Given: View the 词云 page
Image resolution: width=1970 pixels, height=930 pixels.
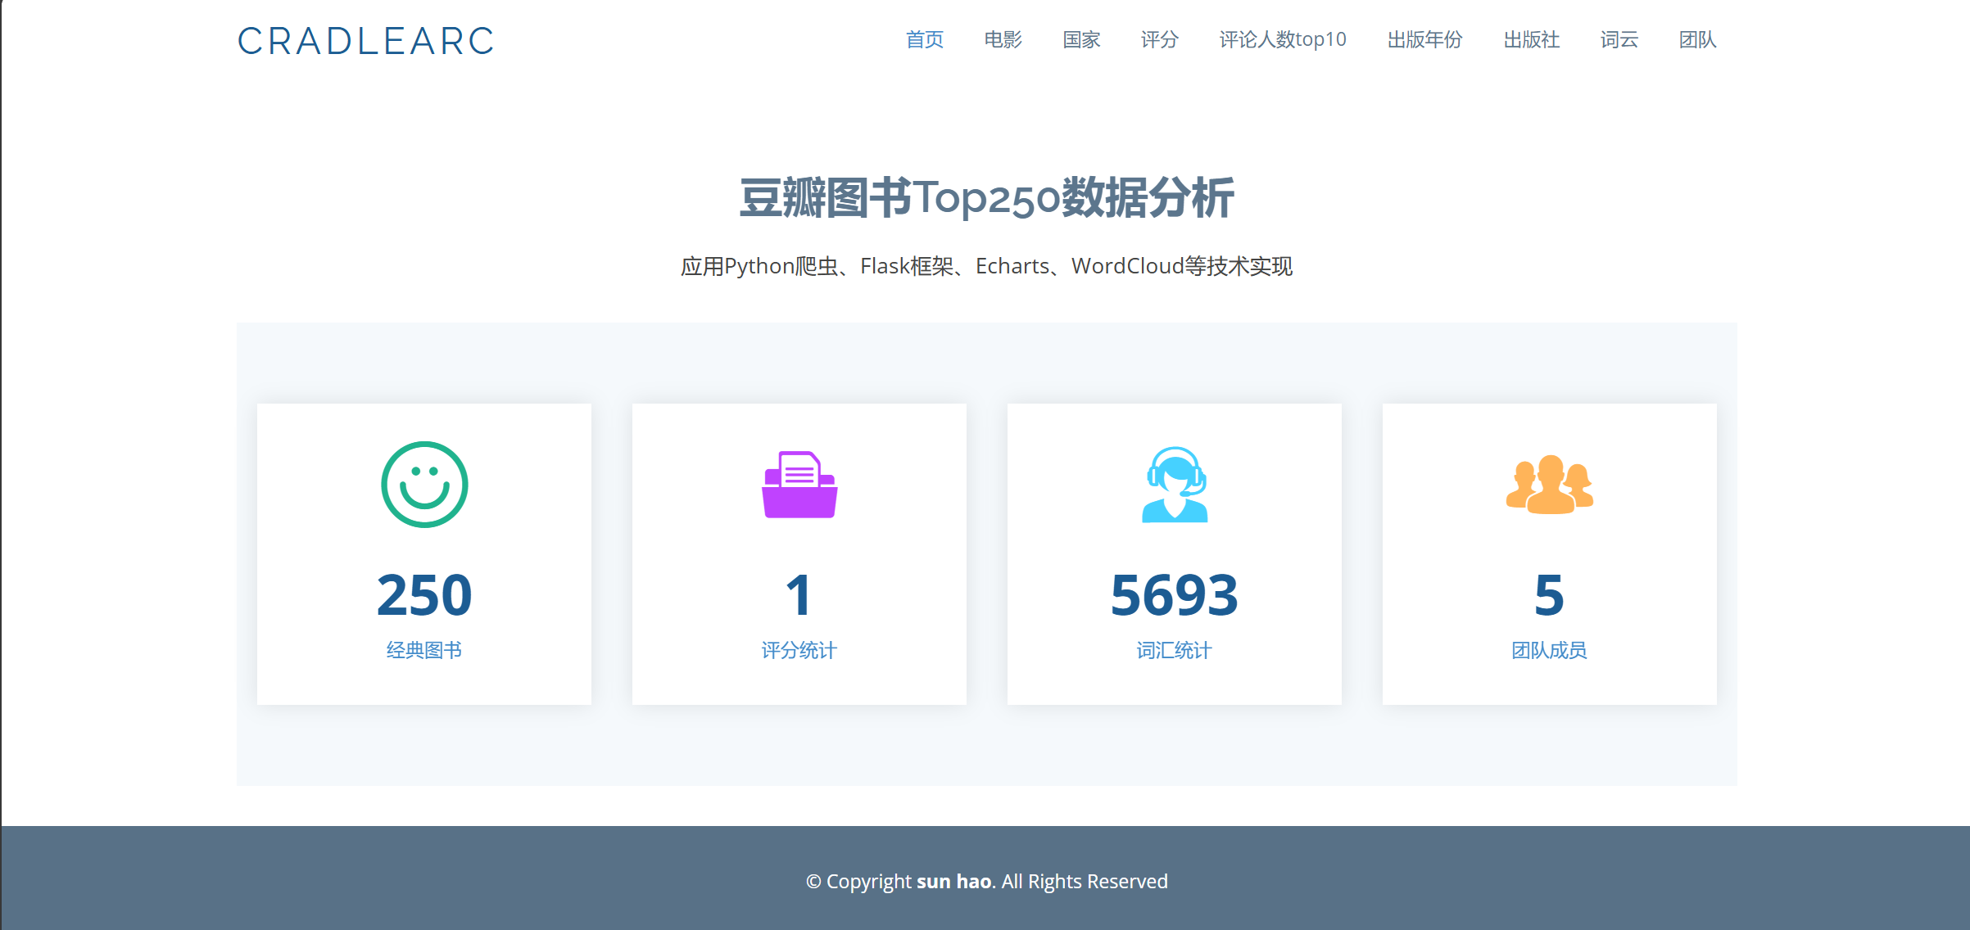Looking at the screenshot, I should click(1619, 39).
